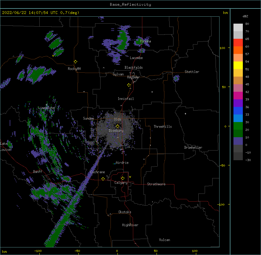
Task: Click the km unit label at bottom left
Action: (x=5, y=251)
